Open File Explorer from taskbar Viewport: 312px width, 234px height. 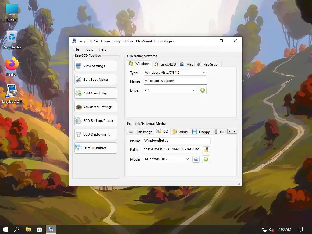pyautogui.click(x=28, y=229)
